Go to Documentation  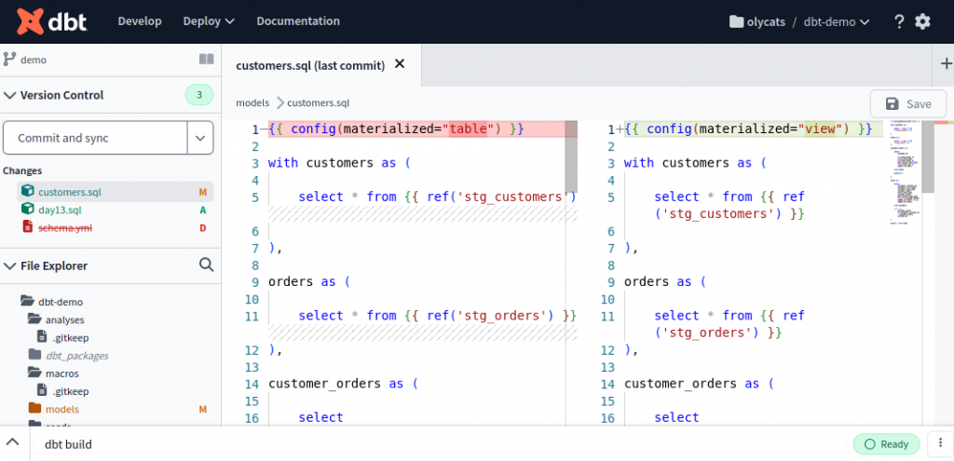point(298,21)
